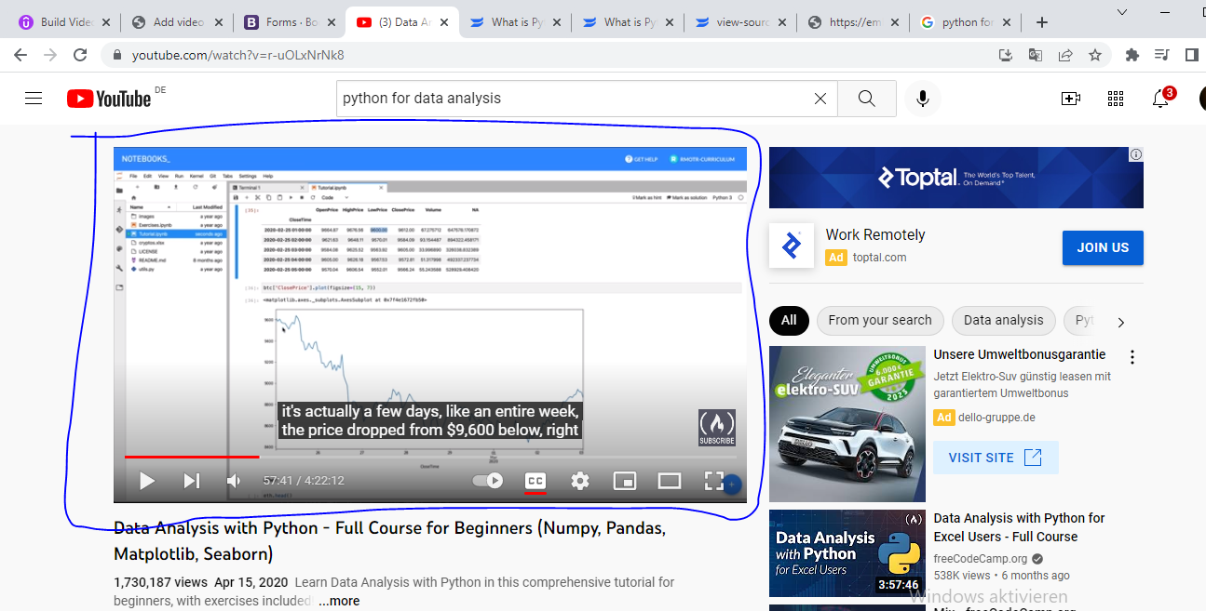Image resolution: width=1206 pixels, height=611 pixels.
Task: Select the "From your search" chip
Action: pyautogui.click(x=879, y=320)
